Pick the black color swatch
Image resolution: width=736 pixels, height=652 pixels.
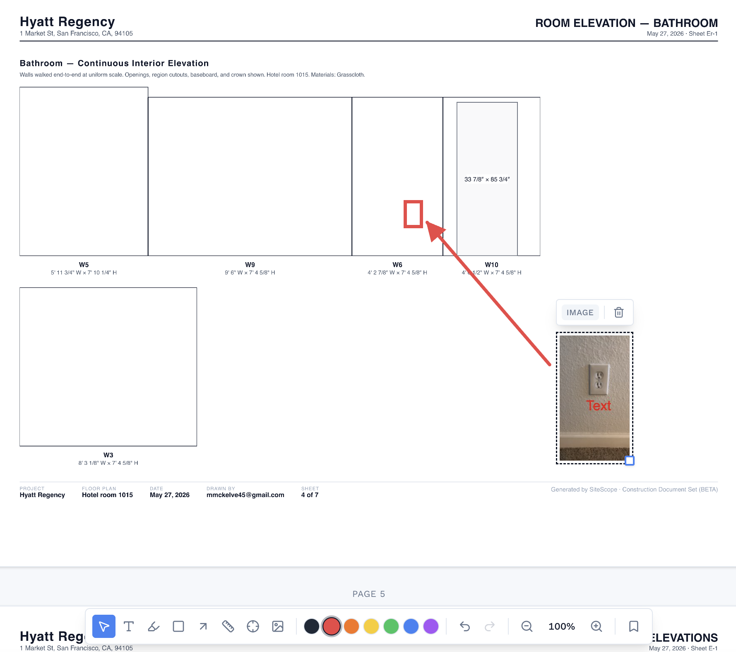(x=312, y=626)
